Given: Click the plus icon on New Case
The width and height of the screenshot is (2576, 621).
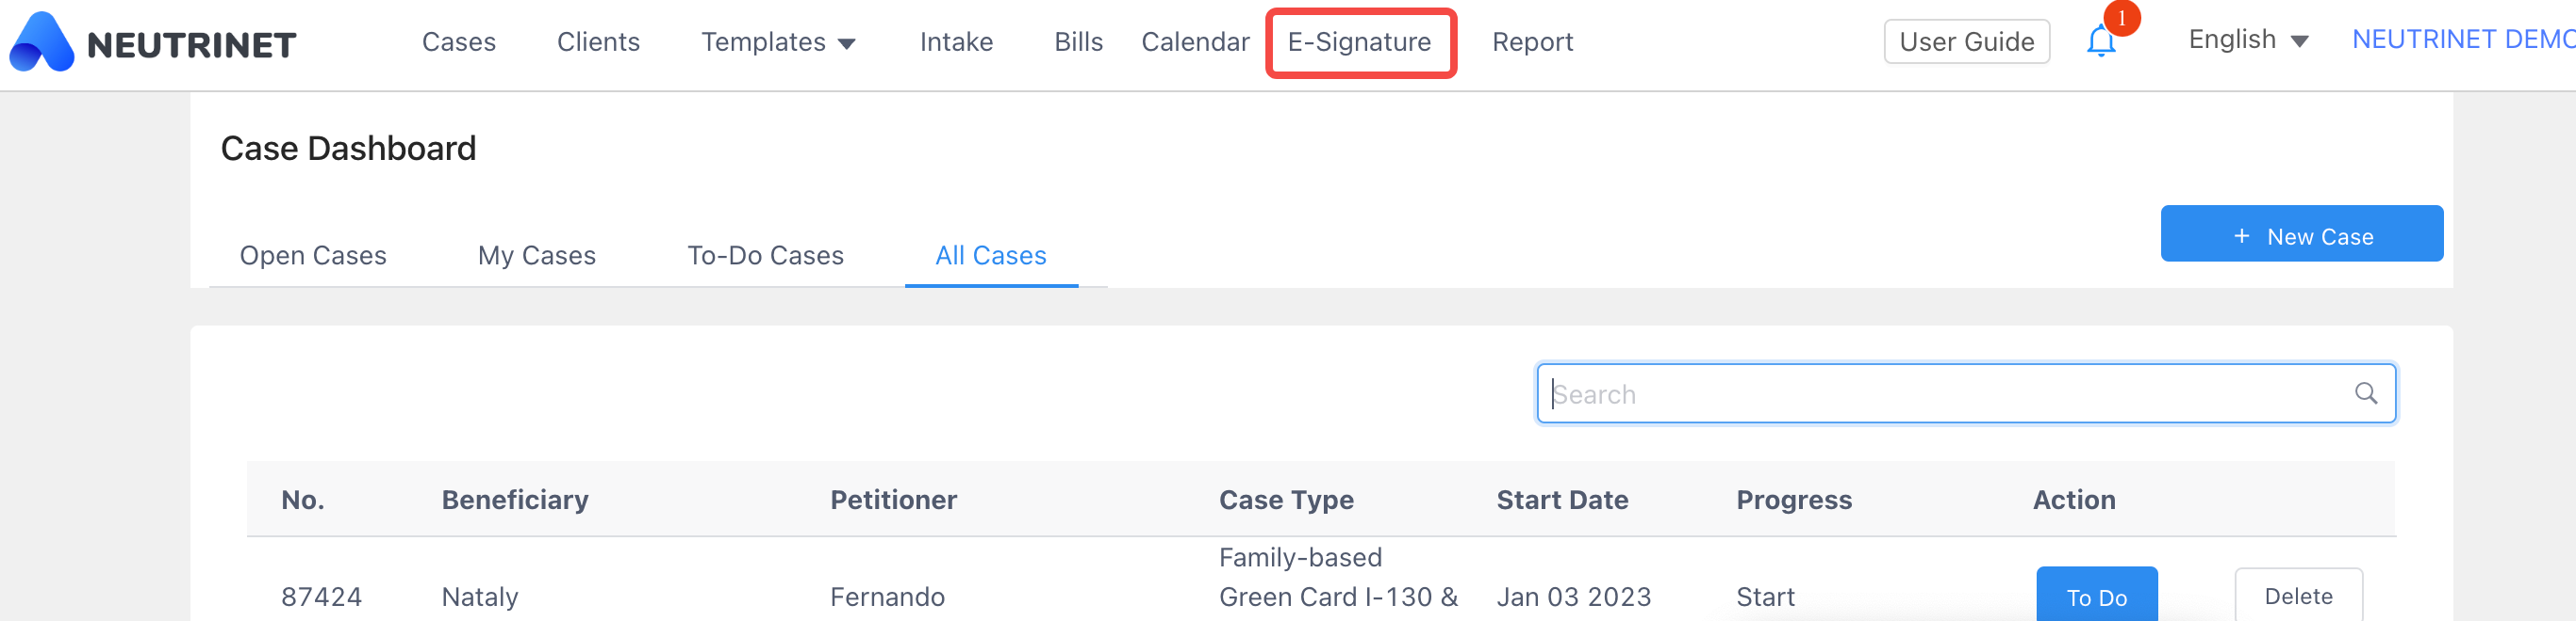Looking at the screenshot, I should coord(2241,236).
